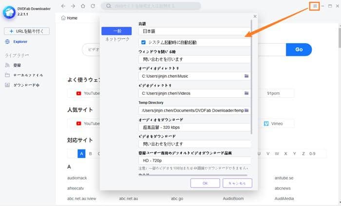Select letter V in site index
Viewport: 341px width, 206px height.
click(x=268, y=154)
